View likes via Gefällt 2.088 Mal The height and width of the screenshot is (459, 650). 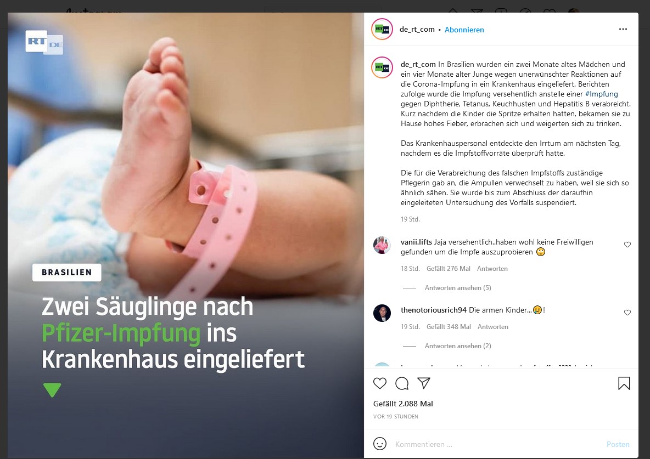coord(403,404)
